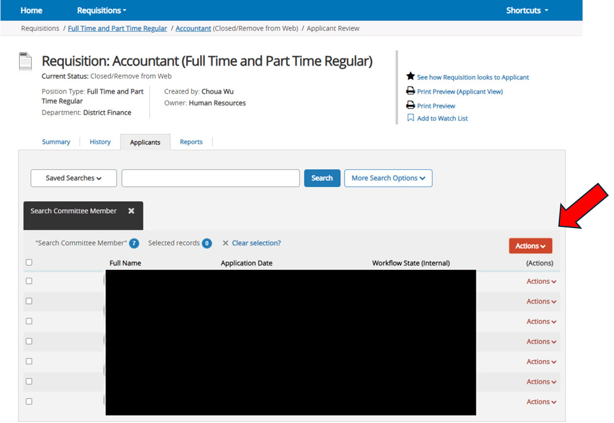Click the printer icon next to Print Preview

pos(410,105)
